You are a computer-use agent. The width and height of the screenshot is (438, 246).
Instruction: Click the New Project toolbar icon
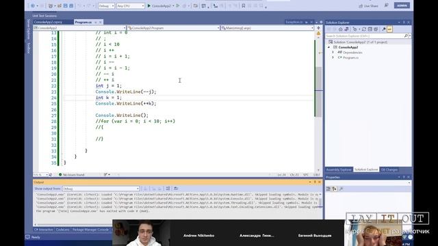51,6
